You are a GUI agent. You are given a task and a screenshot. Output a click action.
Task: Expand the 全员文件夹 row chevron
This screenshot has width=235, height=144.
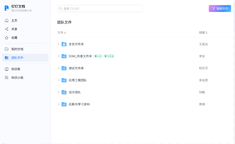58,44
